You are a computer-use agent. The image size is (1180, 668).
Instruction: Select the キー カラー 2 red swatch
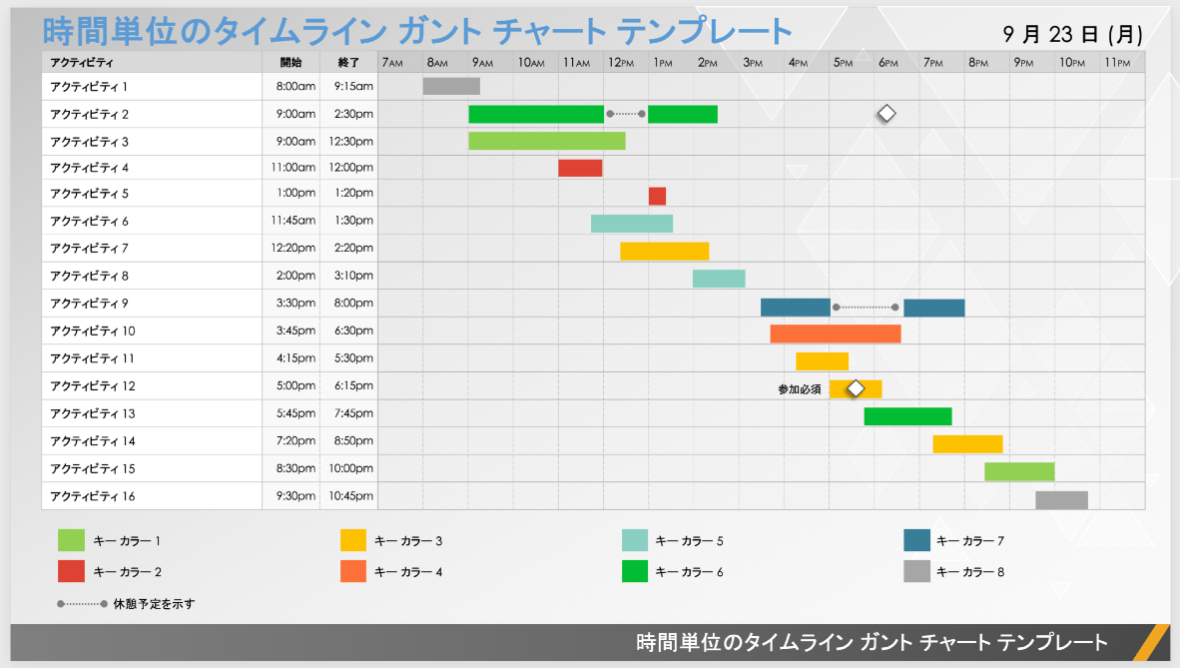71,571
